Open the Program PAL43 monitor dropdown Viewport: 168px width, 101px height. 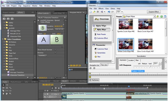84,13
